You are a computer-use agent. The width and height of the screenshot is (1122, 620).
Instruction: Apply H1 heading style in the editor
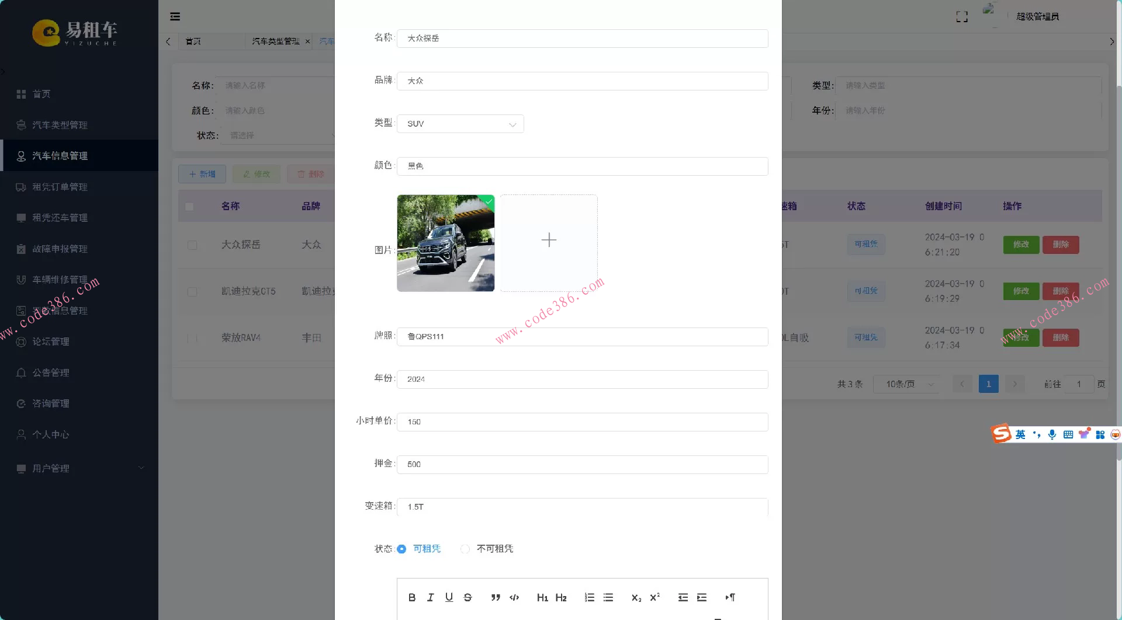pyautogui.click(x=542, y=597)
